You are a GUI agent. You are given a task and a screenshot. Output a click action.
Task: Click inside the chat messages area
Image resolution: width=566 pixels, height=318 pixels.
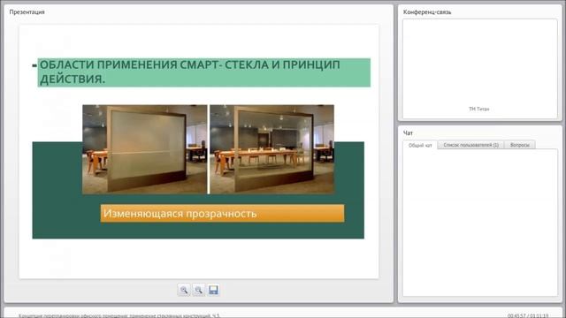480,223
